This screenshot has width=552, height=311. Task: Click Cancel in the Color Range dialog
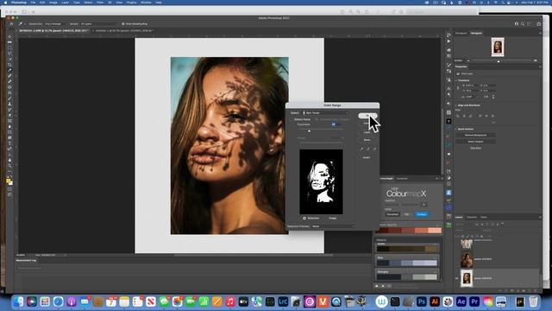coord(367,124)
